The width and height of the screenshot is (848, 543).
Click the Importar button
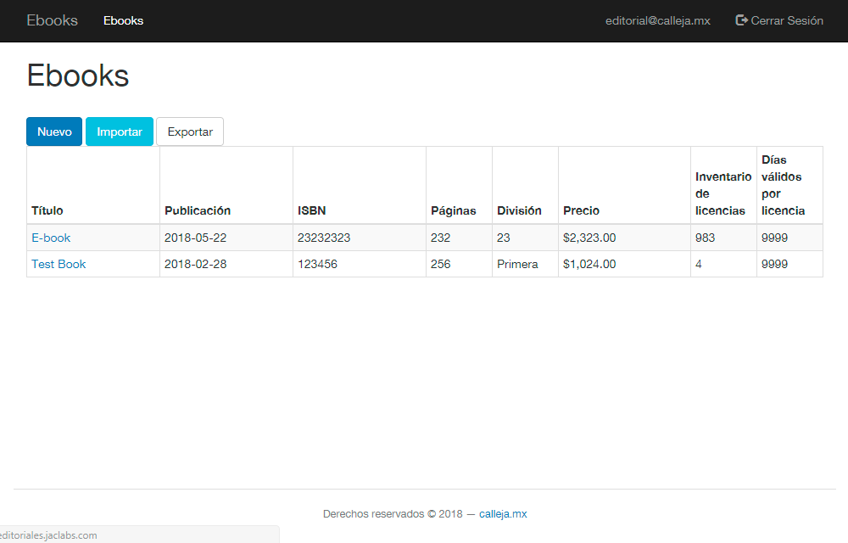(120, 132)
